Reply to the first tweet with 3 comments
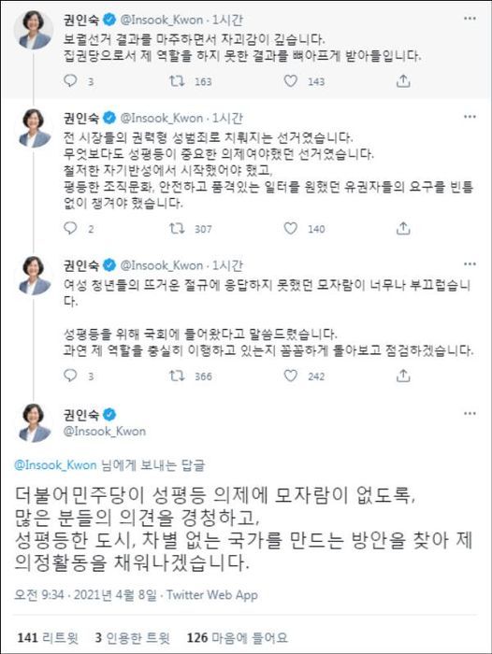The height and width of the screenshot is (654, 492). coord(70,80)
